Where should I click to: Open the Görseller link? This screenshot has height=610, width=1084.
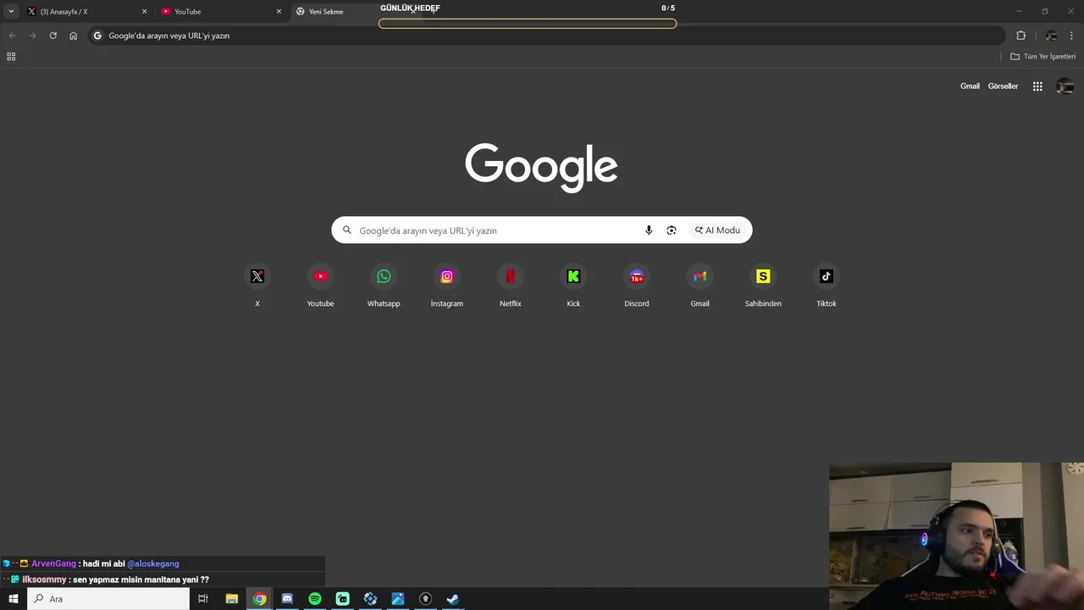tap(1003, 86)
